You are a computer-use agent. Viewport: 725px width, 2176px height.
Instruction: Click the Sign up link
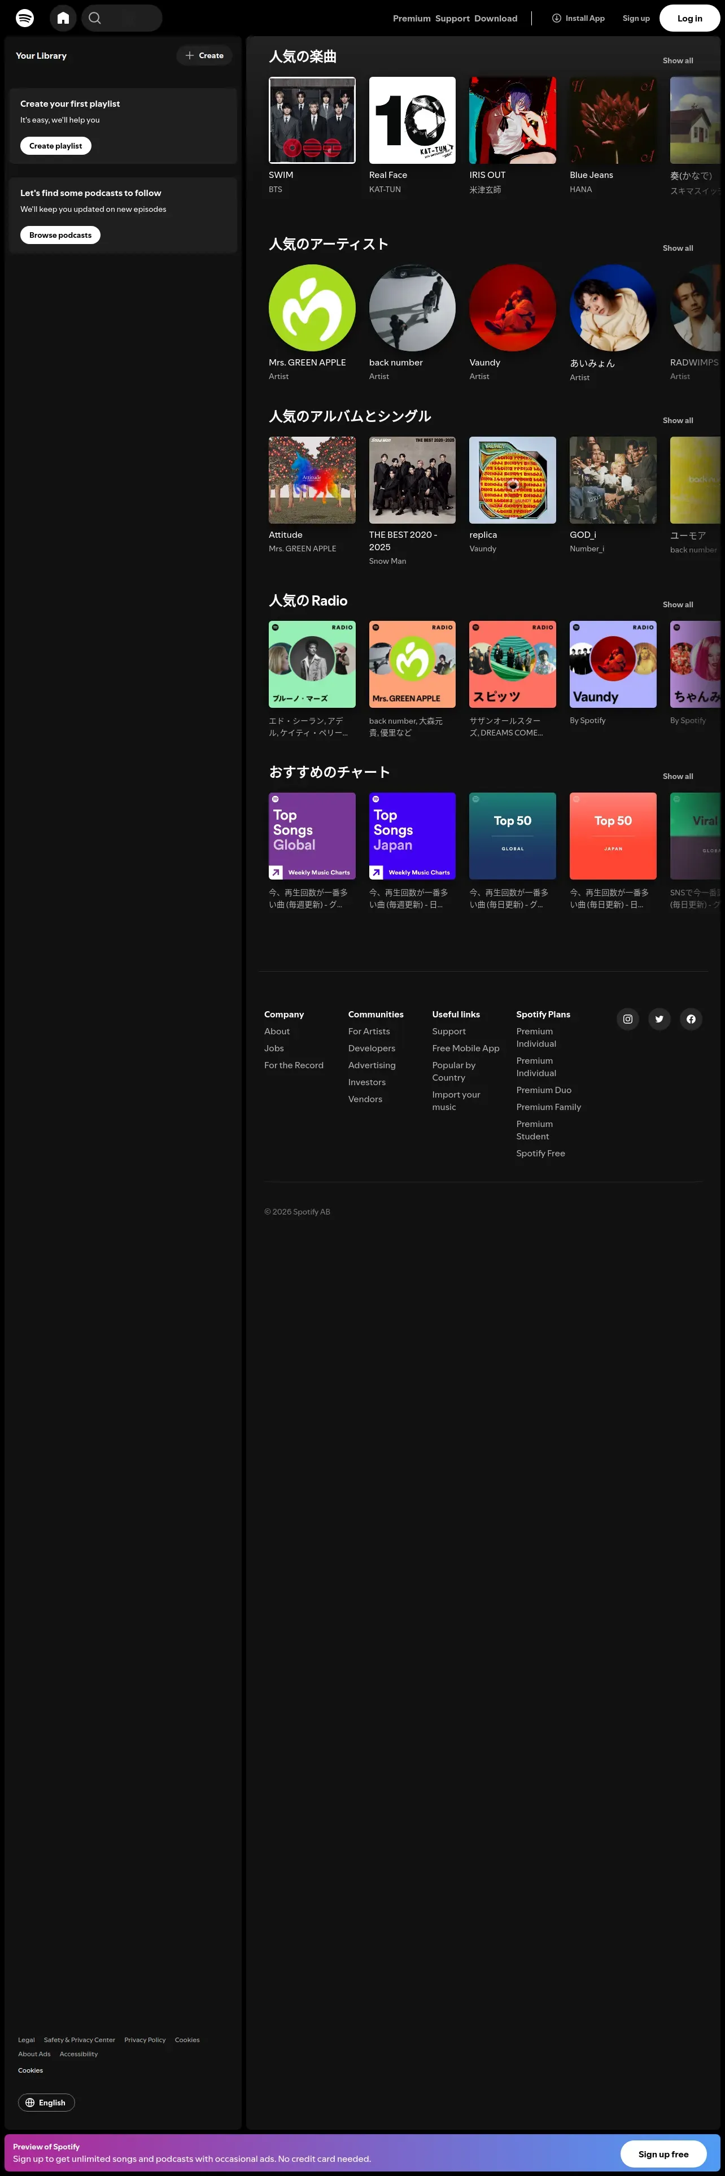point(636,19)
